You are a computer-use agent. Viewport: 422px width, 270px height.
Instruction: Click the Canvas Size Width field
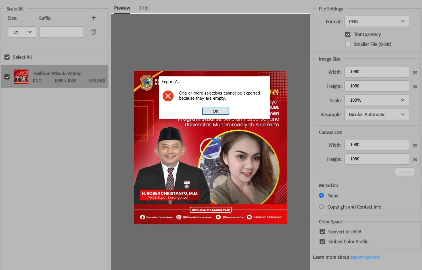pos(377,145)
